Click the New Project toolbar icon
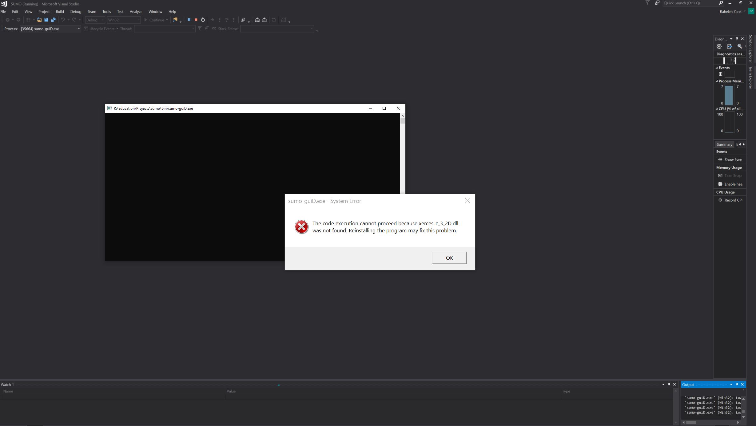756x426 pixels. coord(28,20)
